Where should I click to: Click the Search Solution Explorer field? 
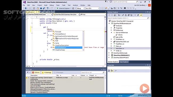pos(129,18)
